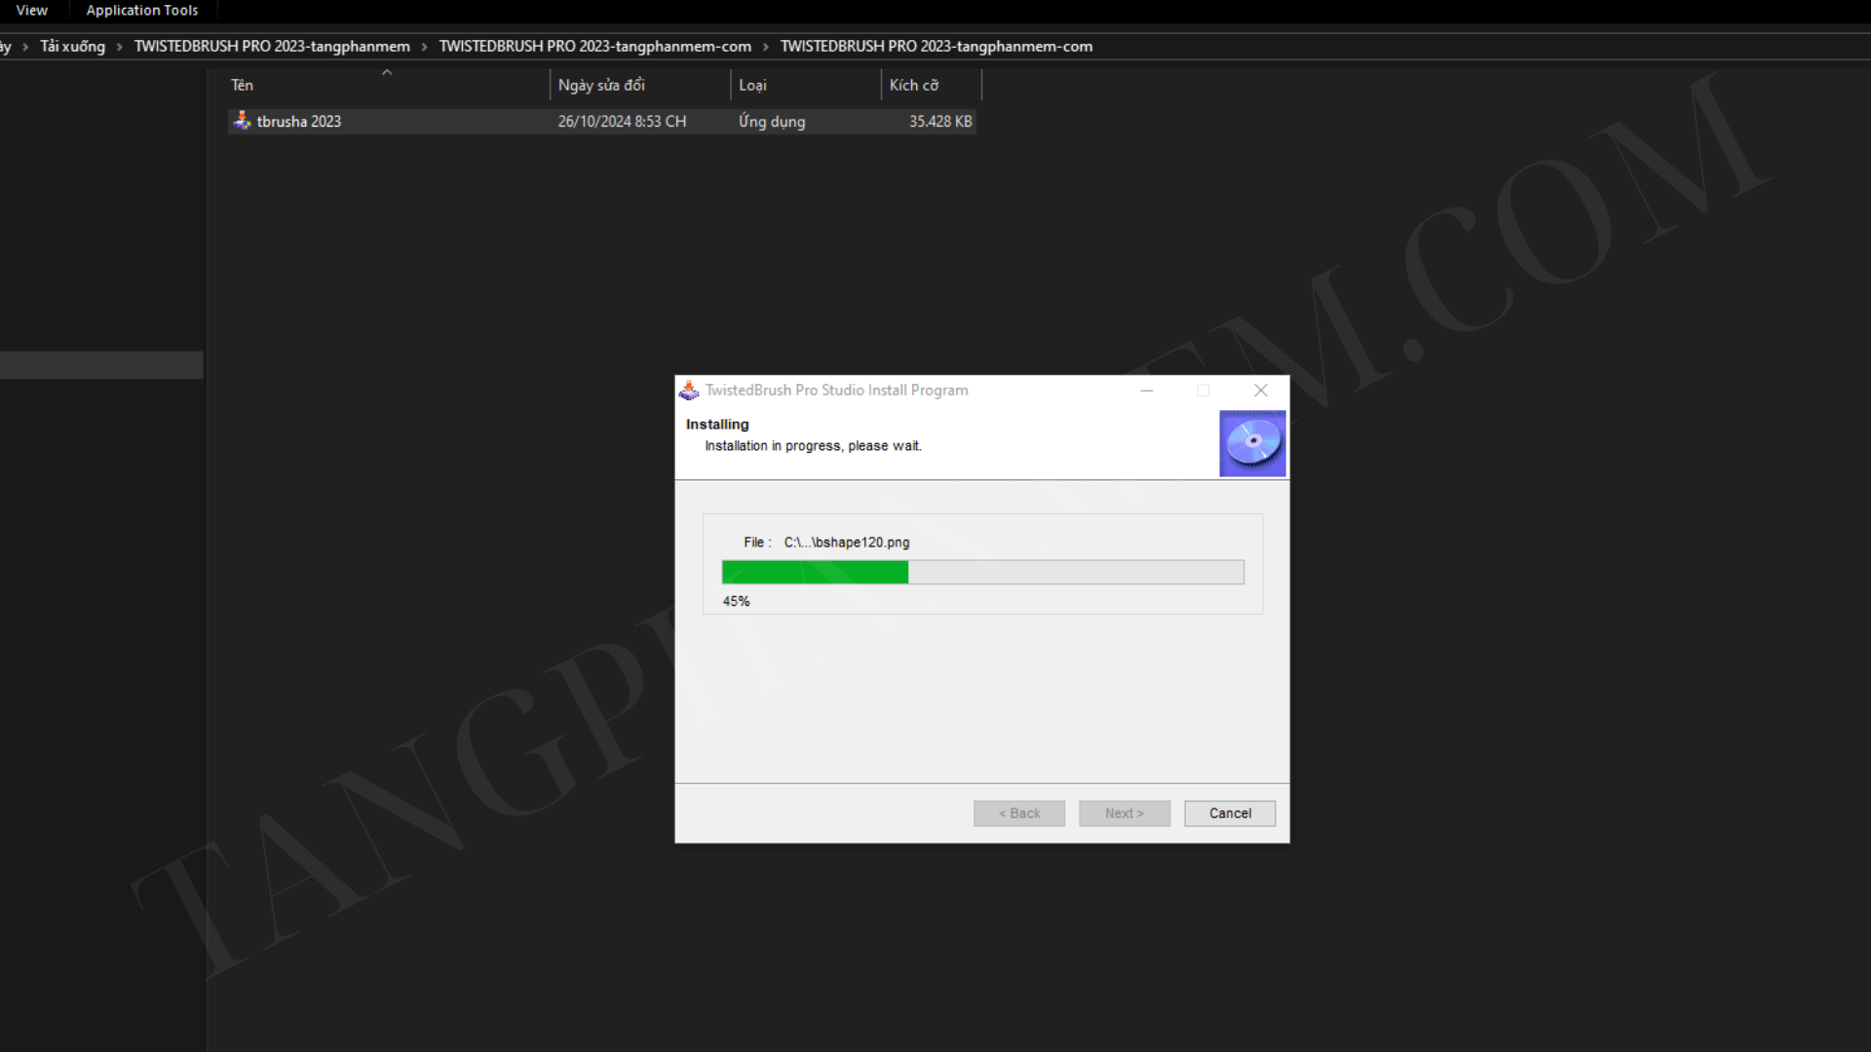
Task: Close the TwistedBrush Pro Studio installer
Action: tap(1261, 391)
